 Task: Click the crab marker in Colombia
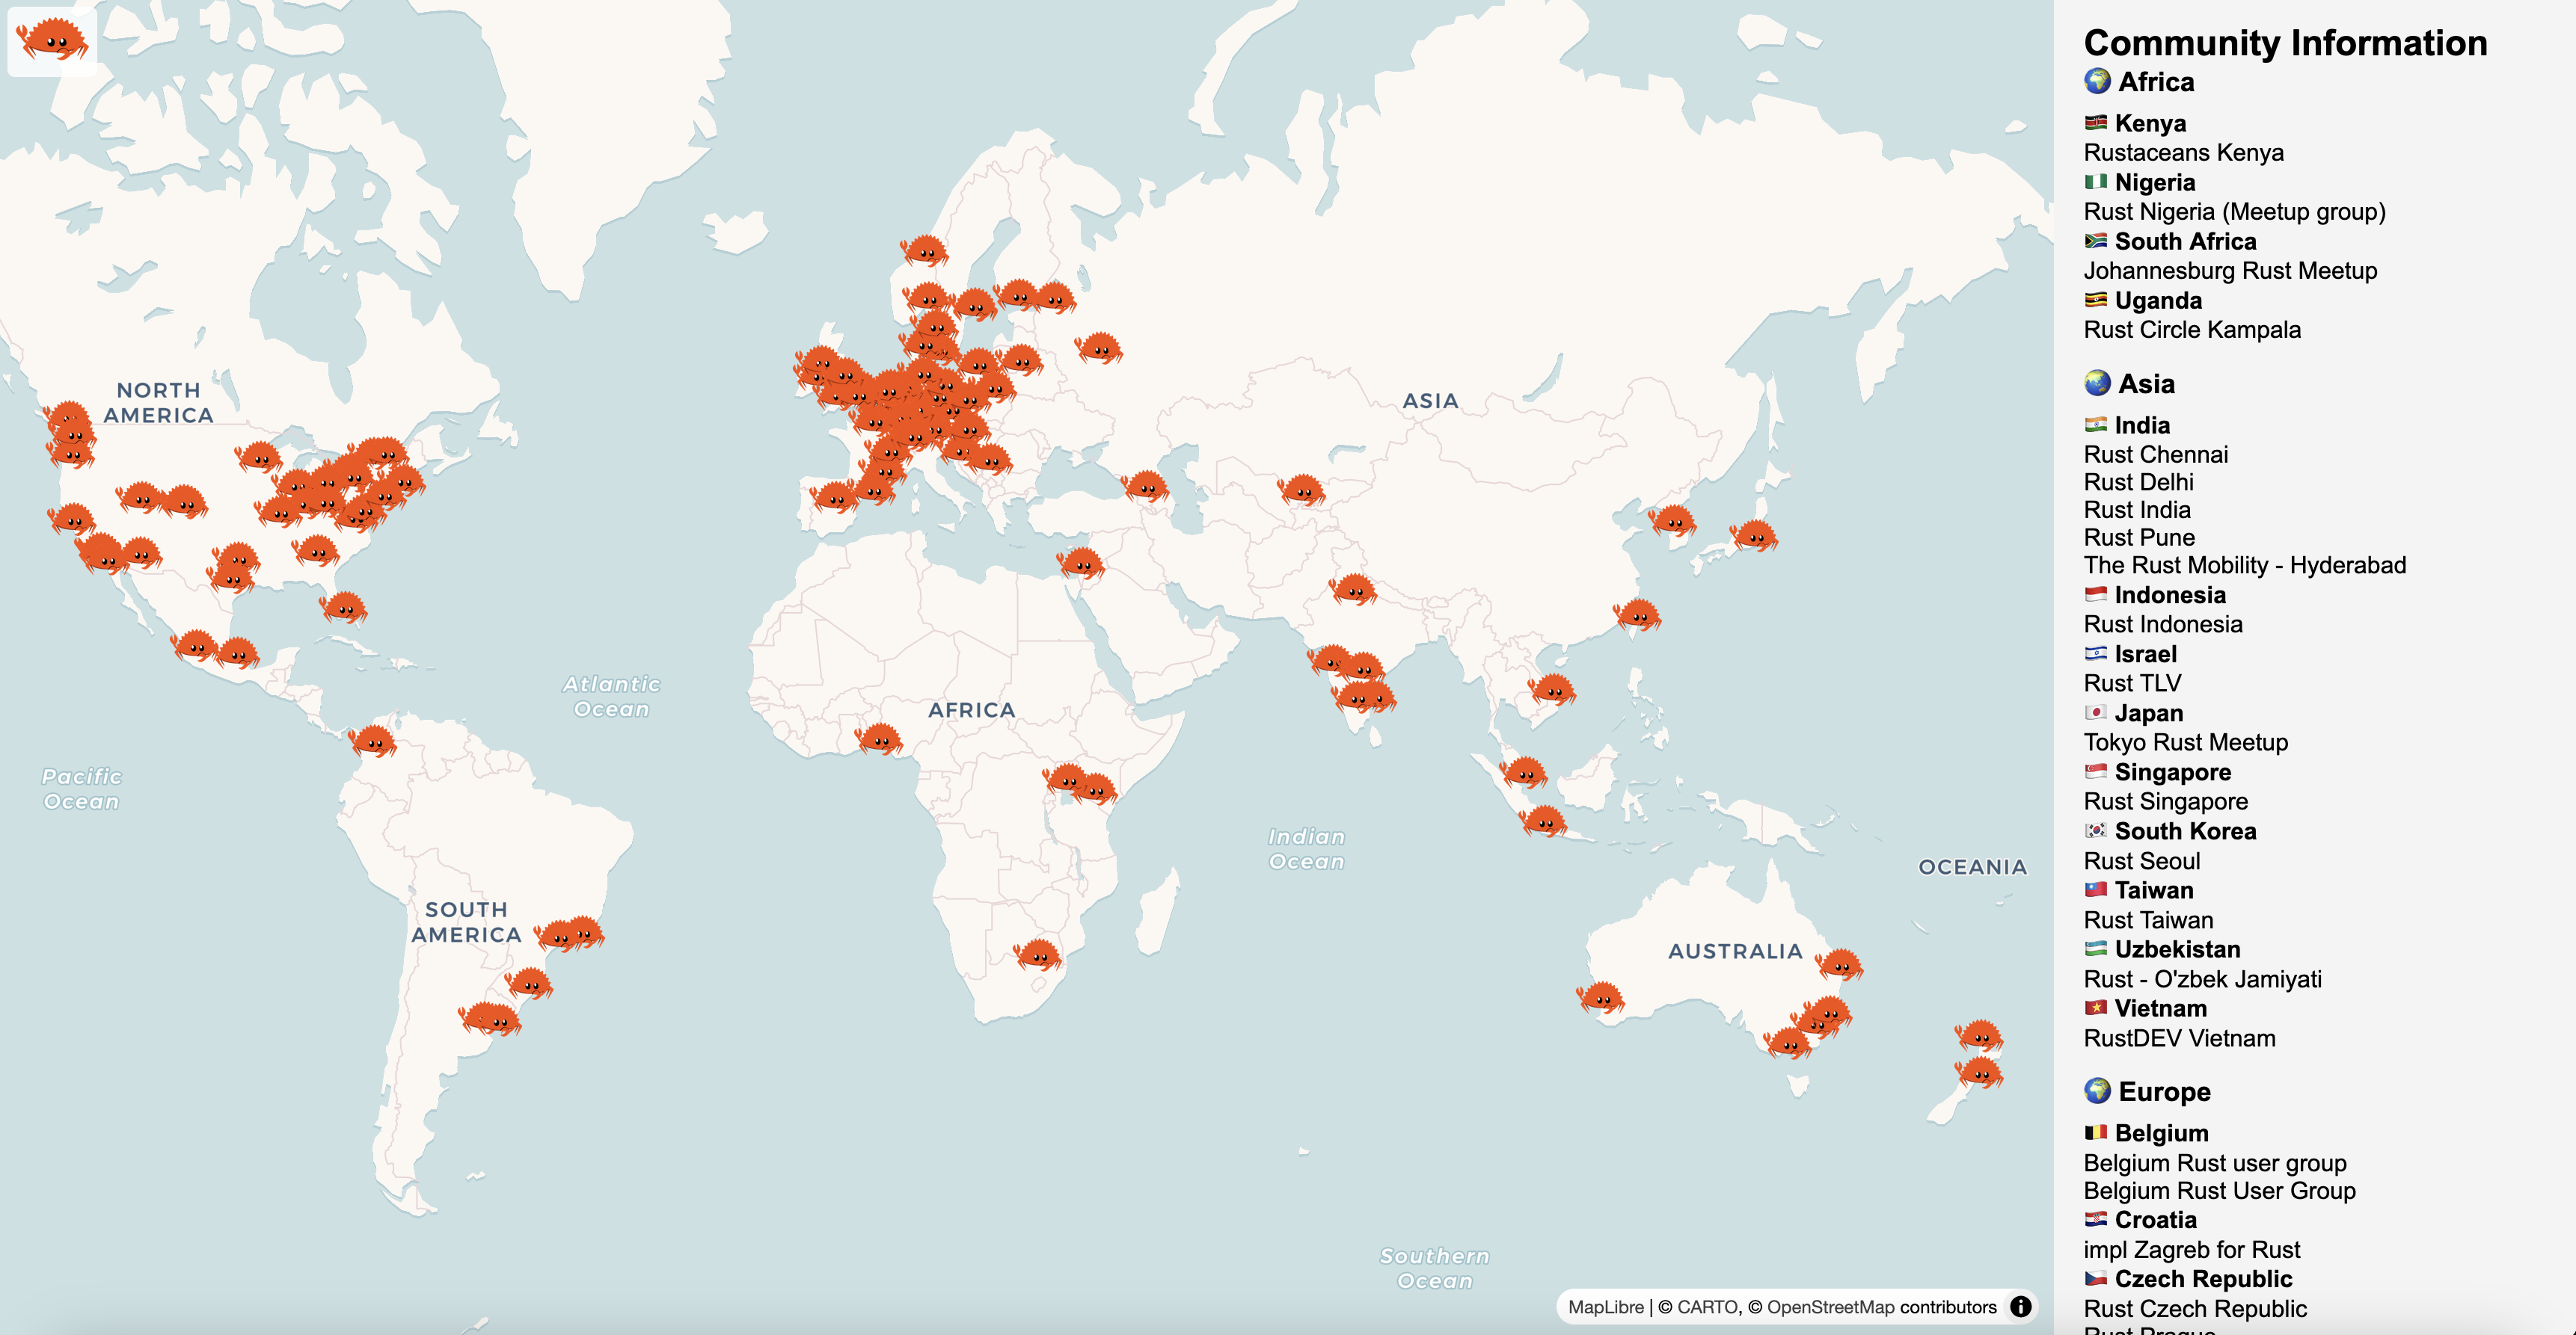pos(373,741)
